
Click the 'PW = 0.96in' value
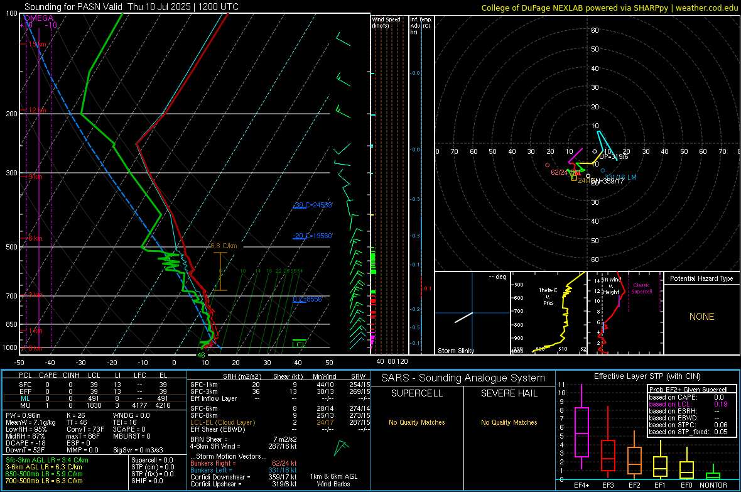(23, 415)
